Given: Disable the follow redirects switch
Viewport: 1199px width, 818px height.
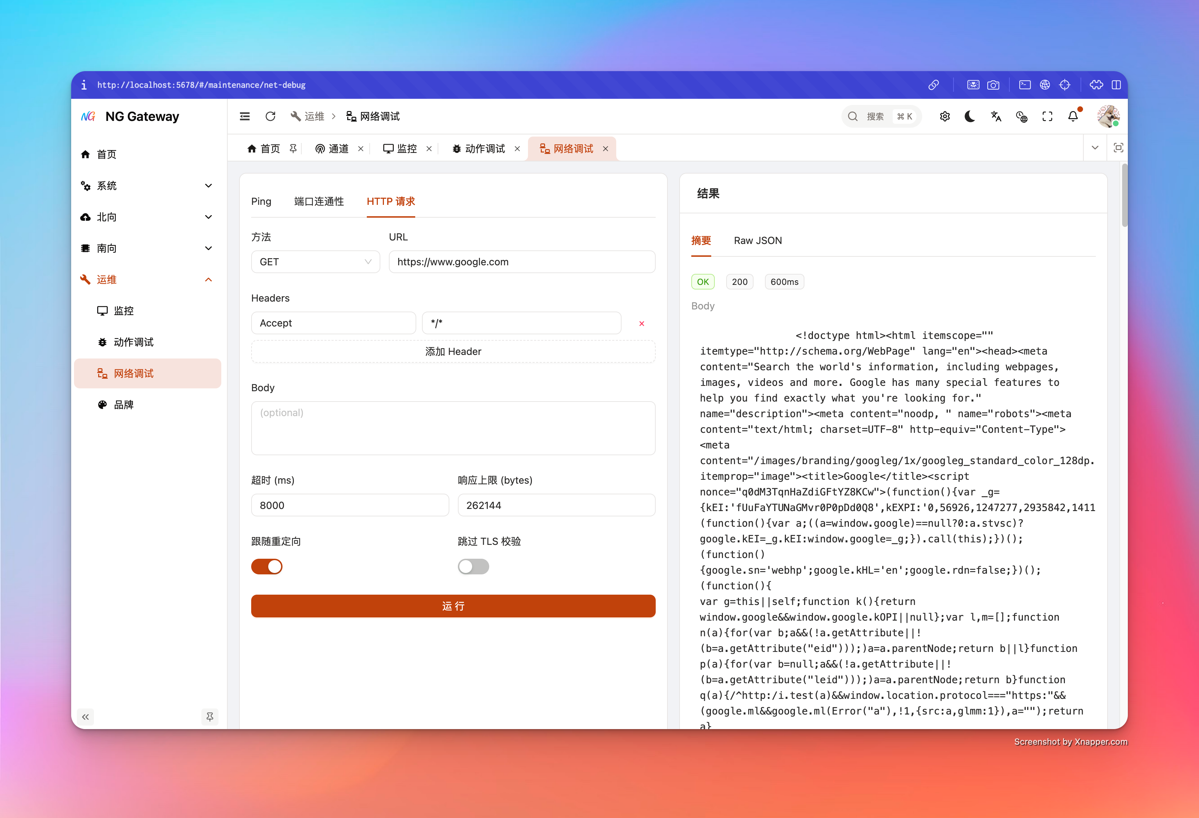Looking at the screenshot, I should click(x=267, y=566).
